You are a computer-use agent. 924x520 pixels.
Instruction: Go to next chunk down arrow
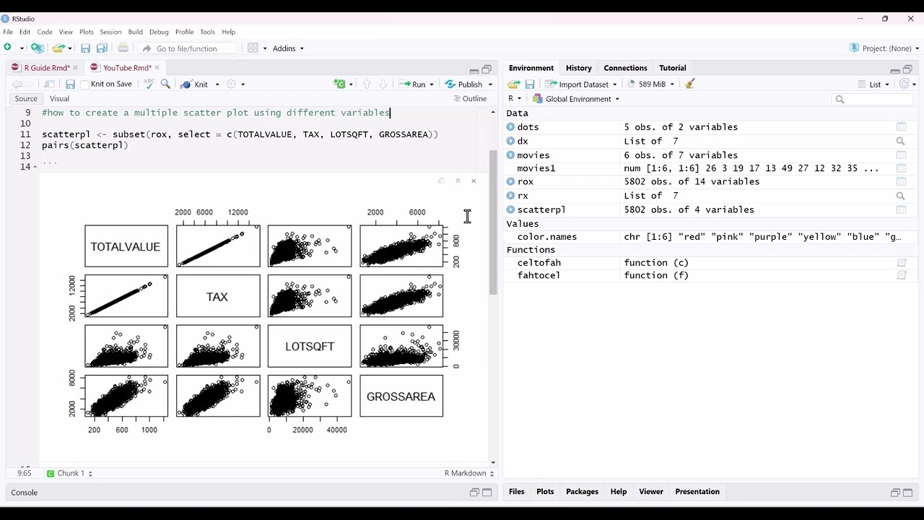tap(383, 84)
